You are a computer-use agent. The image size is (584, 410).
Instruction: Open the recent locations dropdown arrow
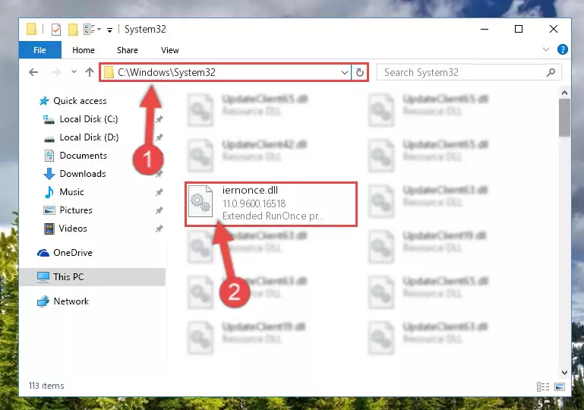(x=74, y=72)
